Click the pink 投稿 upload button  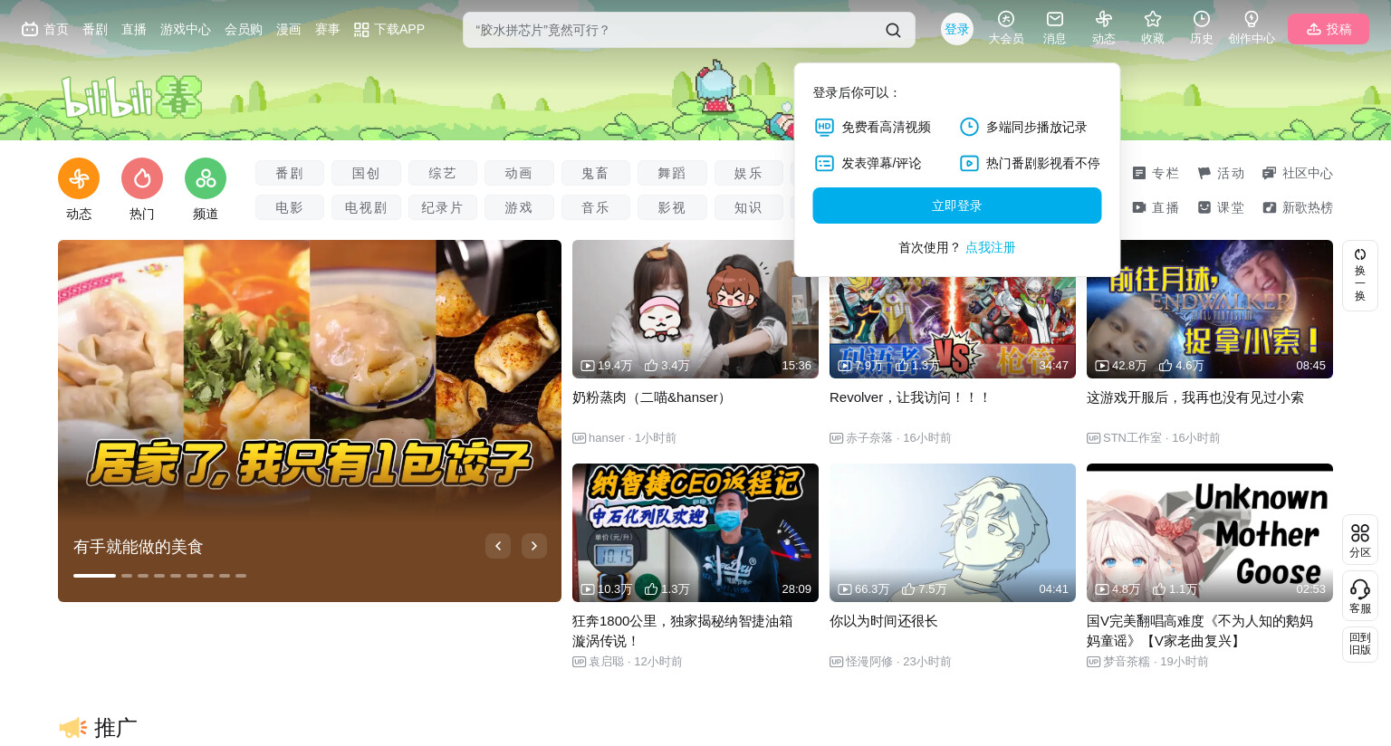point(1328,29)
